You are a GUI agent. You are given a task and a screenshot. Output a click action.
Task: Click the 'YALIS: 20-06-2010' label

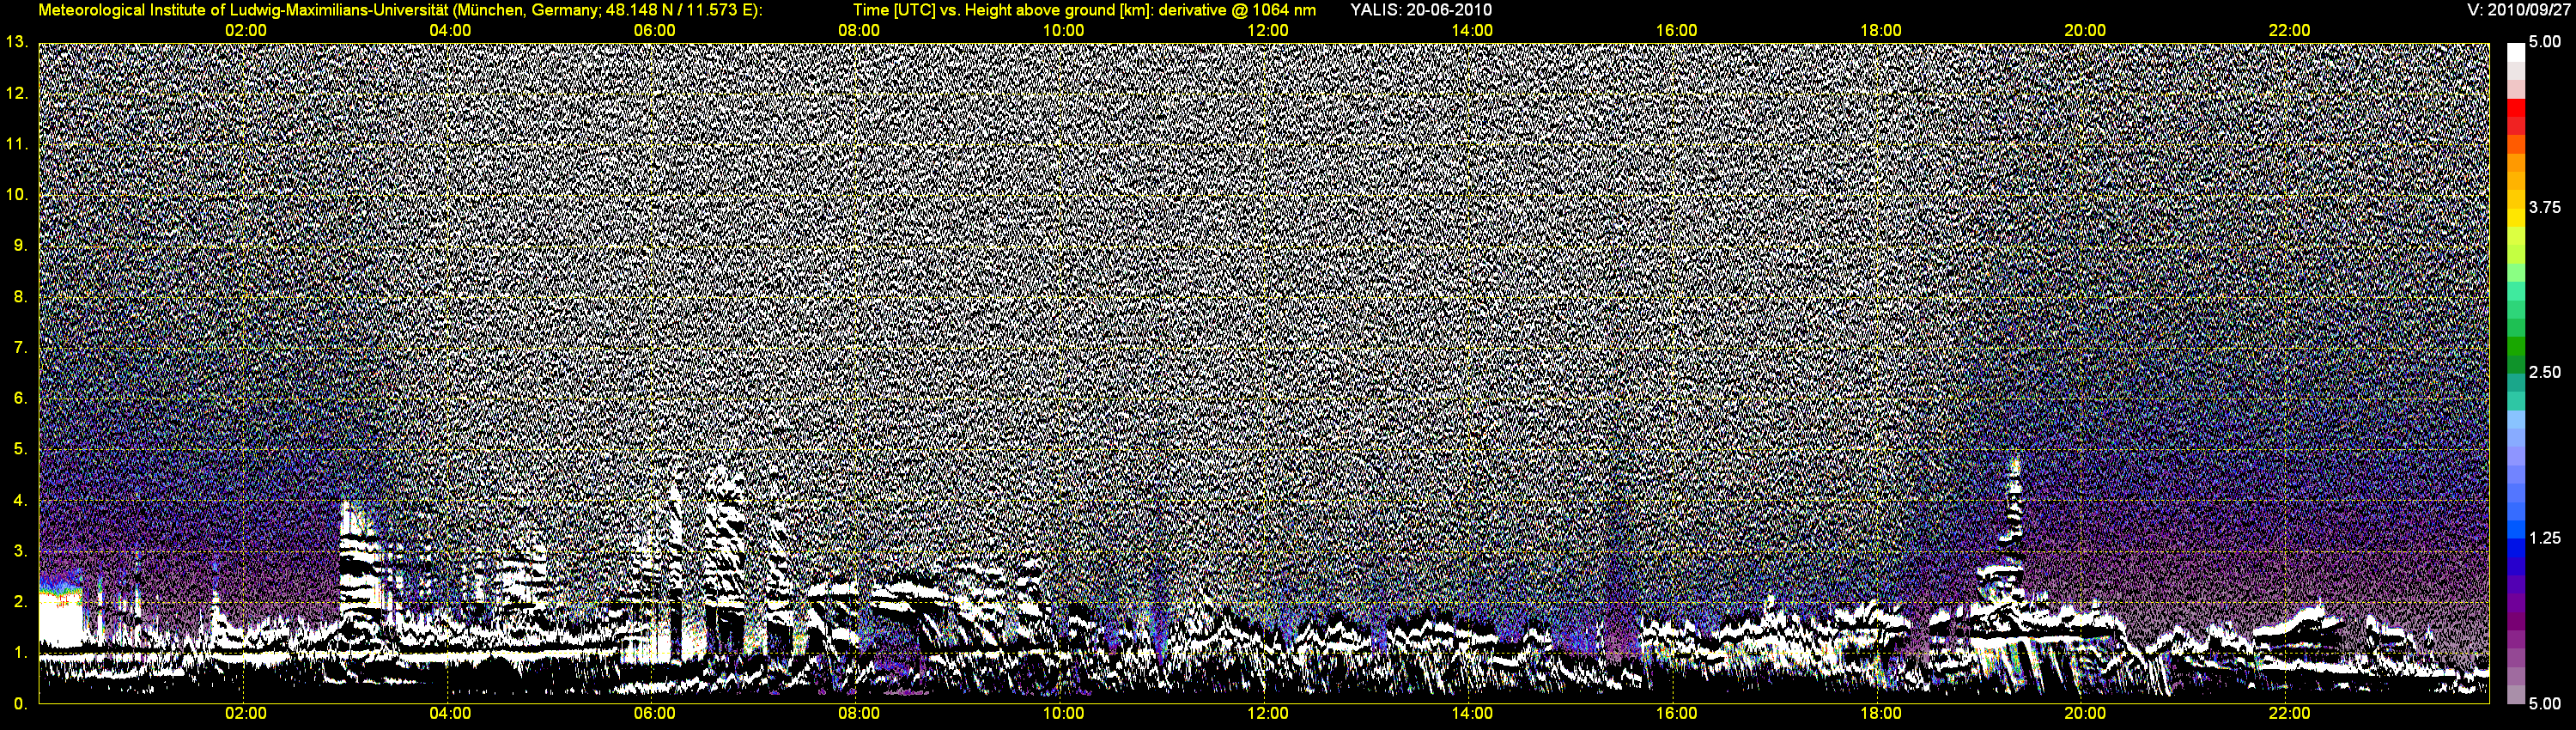click(1421, 10)
